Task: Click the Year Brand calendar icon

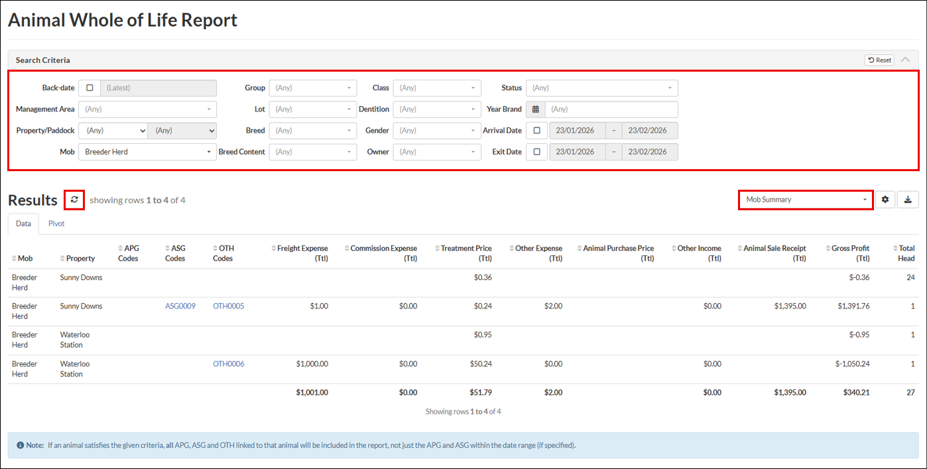Action: click(536, 109)
